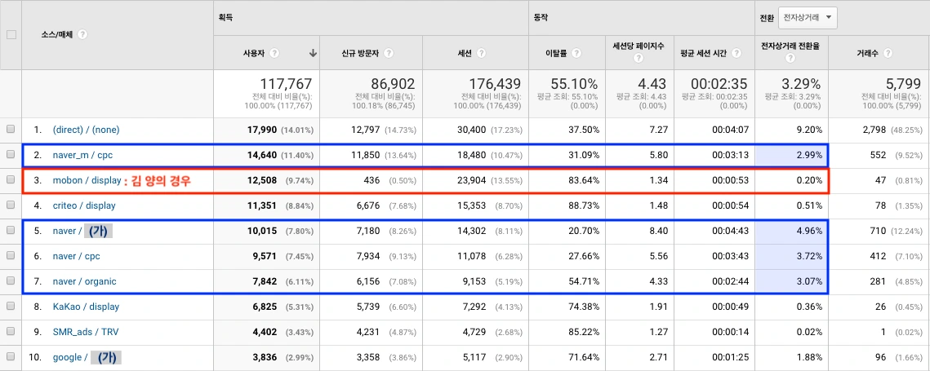
Task: Click help icon next to 소스/매체
Action: (x=82, y=34)
